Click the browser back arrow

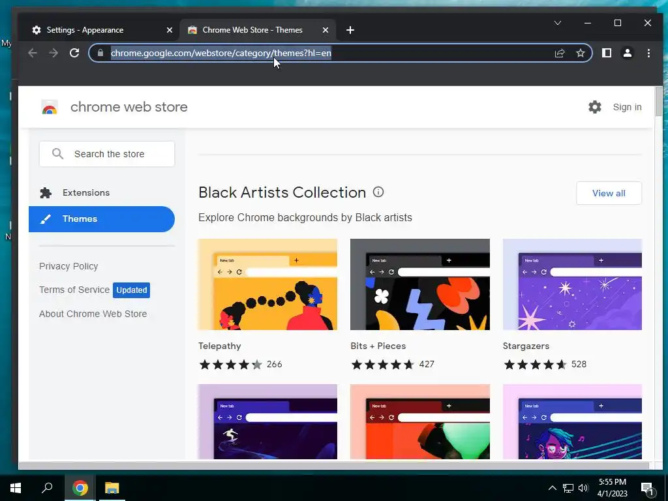point(33,53)
